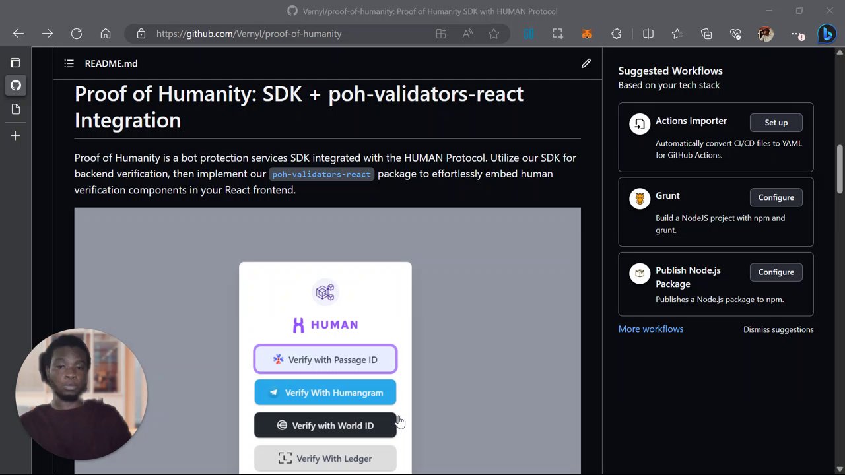Click the HUMAN logo in demo card
The image size is (845, 475).
(325, 325)
